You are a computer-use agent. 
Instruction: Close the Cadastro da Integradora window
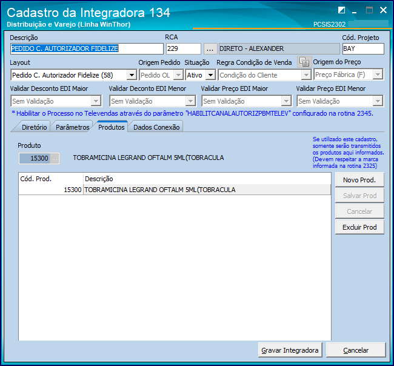pyautogui.click(x=383, y=10)
